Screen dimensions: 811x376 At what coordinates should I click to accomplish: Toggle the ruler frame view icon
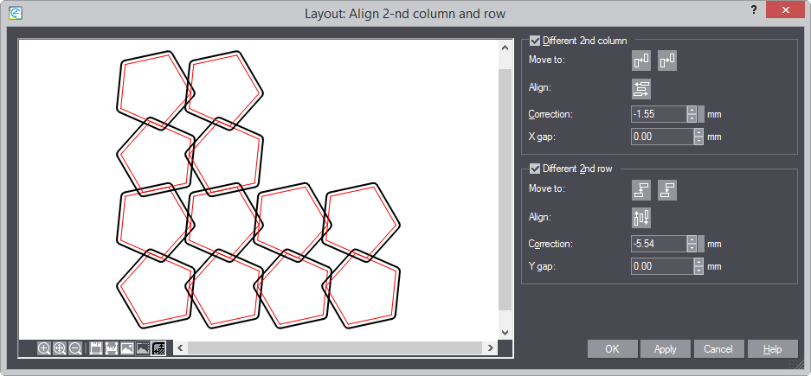(x=96, y=348)
